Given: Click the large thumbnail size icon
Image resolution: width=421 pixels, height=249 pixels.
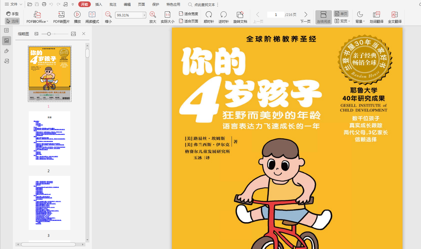Looking at the screenshot, I should click(73, 34).
